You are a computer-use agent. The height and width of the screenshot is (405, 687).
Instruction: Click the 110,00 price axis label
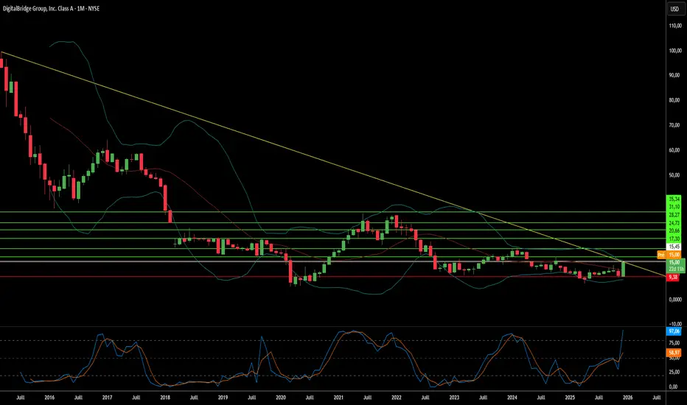(x=675, y=26)
